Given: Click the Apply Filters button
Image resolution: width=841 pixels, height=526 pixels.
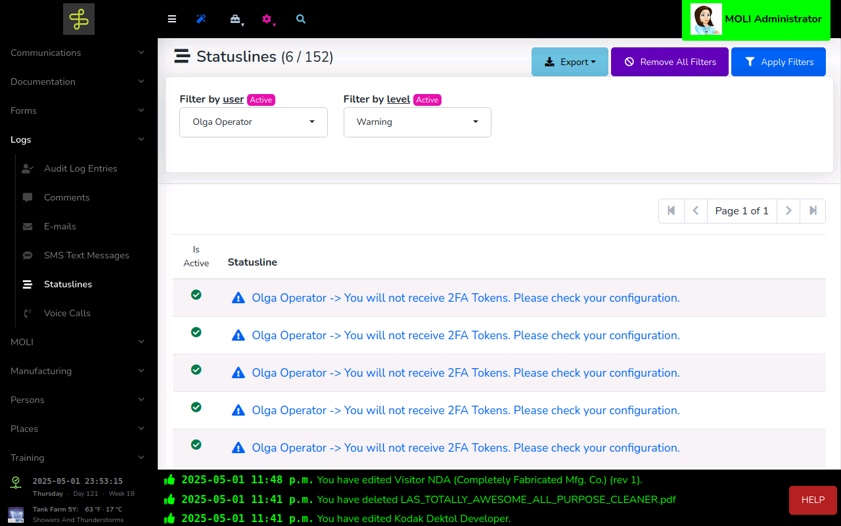Looking at the screenshot, I should [x=778, y=62].
